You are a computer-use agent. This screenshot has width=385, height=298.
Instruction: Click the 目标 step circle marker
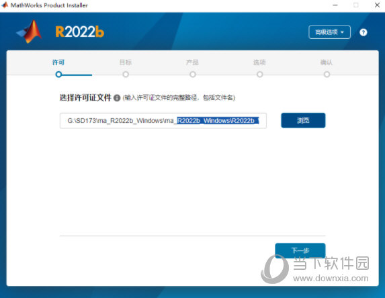click(126, 74)
